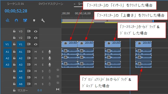Click the A5 voice-over microphone icon

click(x=50, y=77)
